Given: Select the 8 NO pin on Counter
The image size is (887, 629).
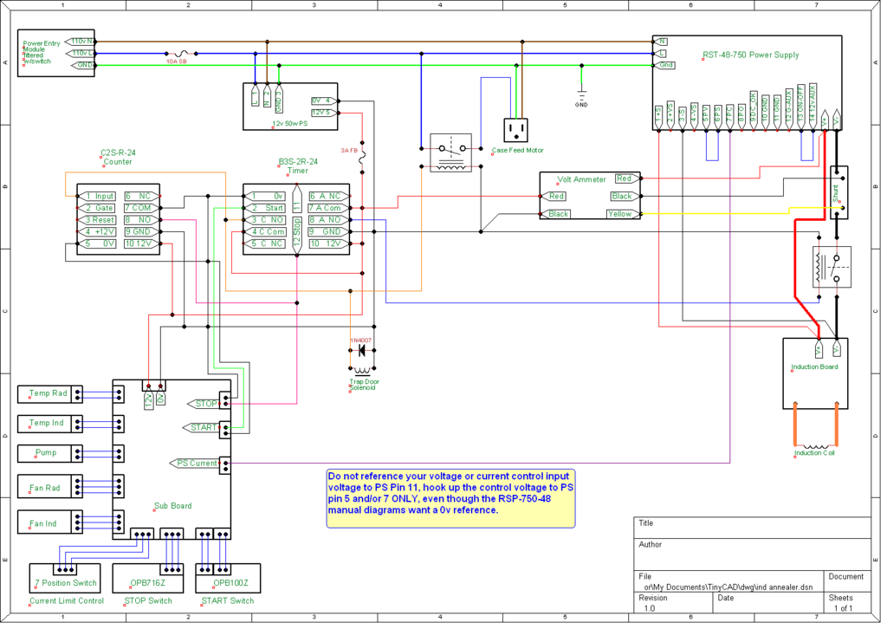Looking at the screenshot, I should [x=141, y=219].
